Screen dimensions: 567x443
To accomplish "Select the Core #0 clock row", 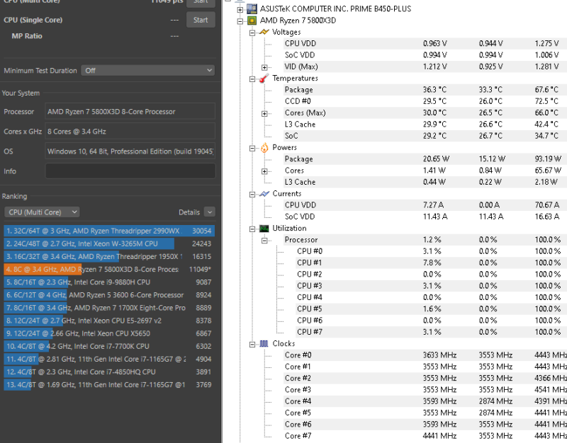I will coord(425,356).
